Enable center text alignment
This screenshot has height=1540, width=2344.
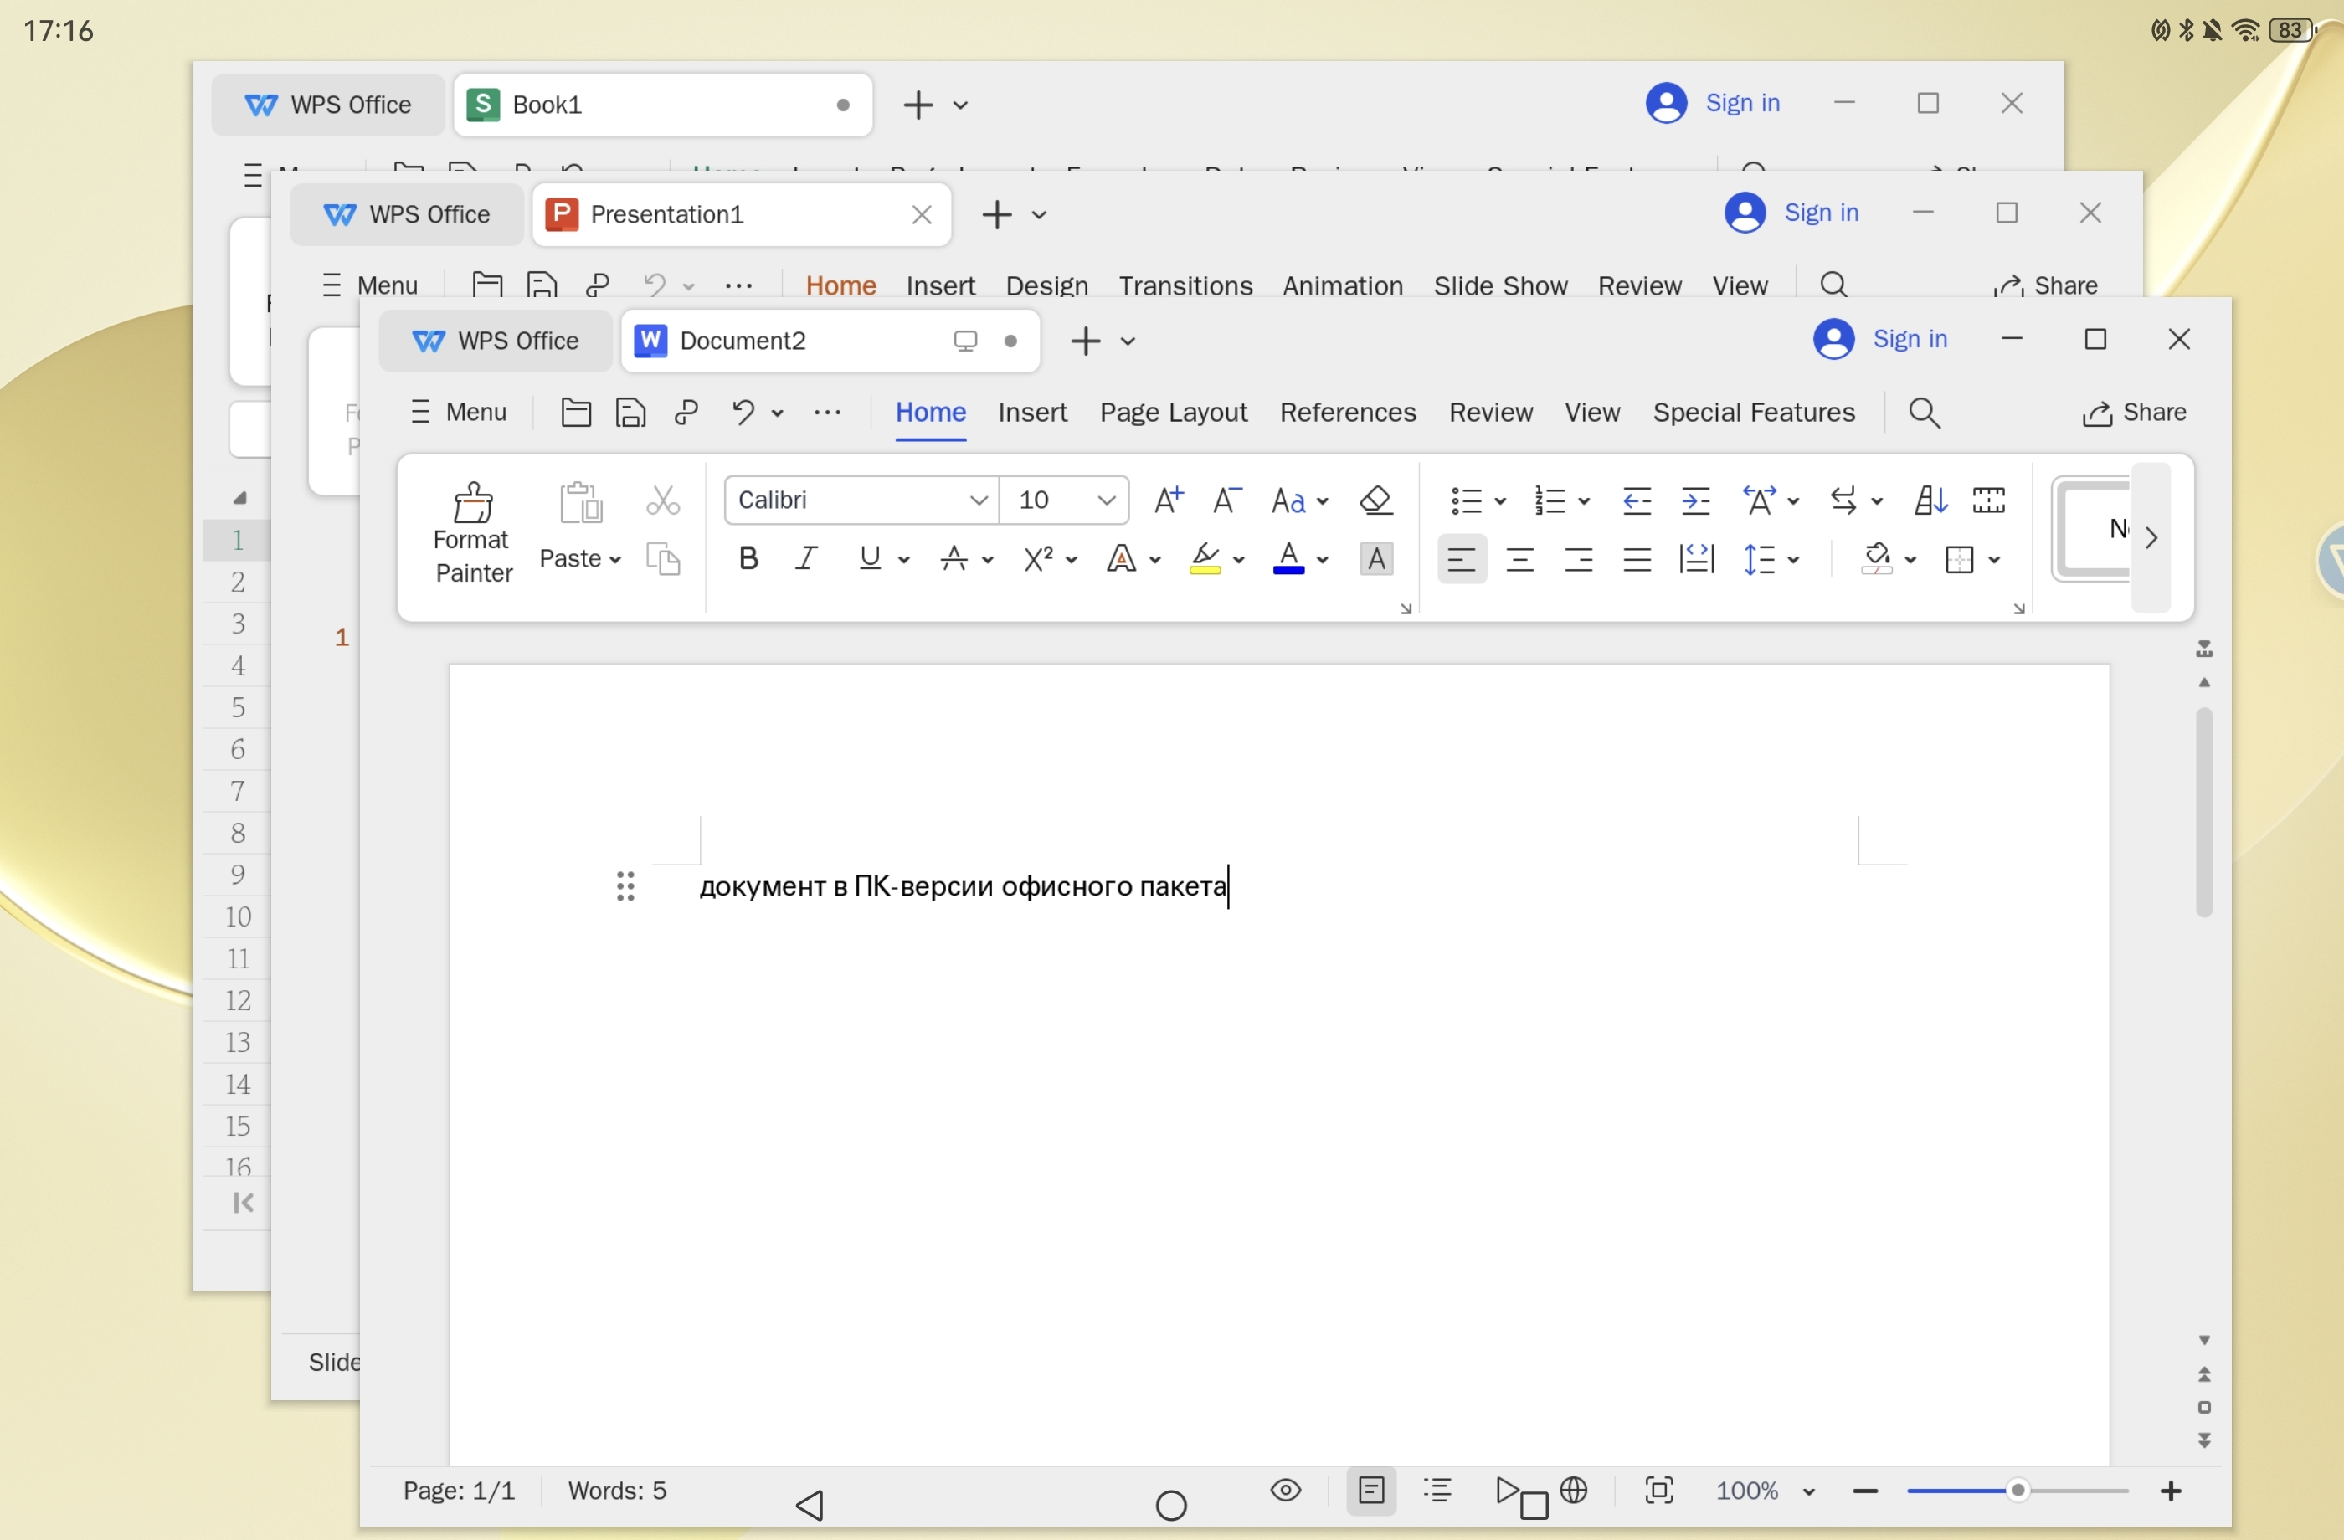tap(1519, 559)
